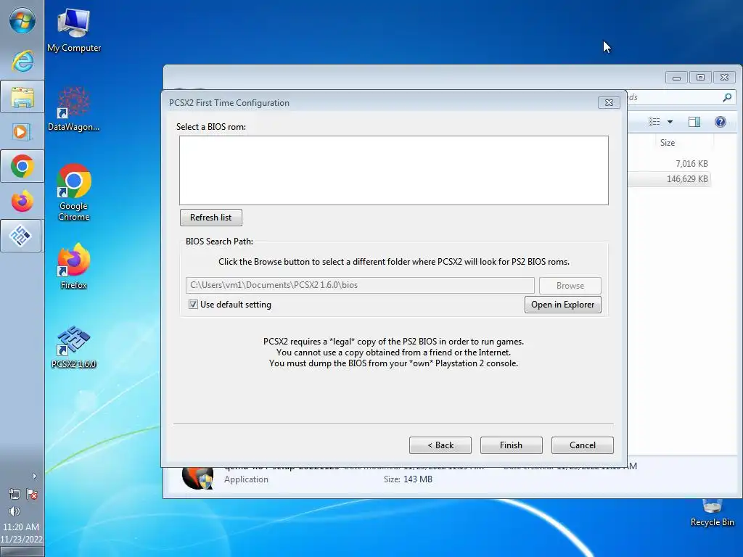This screenshot has width=743, height=557.
Task: Click the Explorer change view icon
Action: pyautogui.click(x=654, y=122)
